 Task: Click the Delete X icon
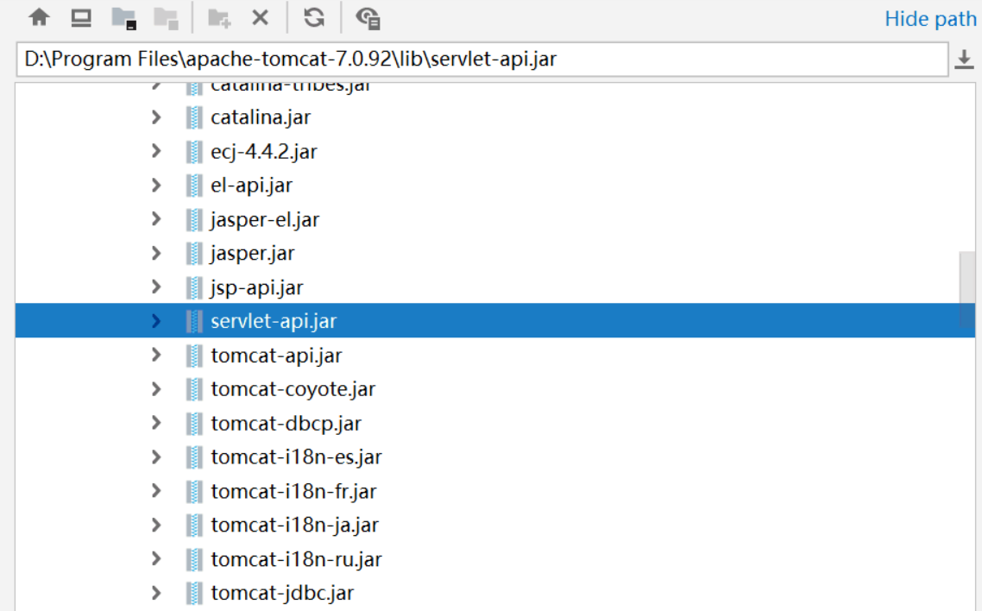point(261,17)
